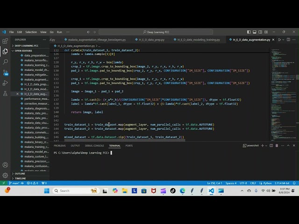Open the Selection menu
This screenshot has width=299, height=224.
click(x=31, y=32)
